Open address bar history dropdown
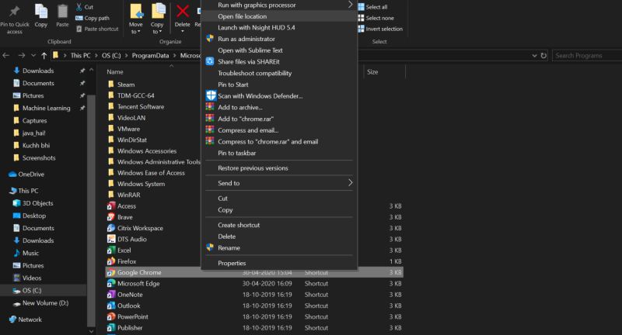 (534, 55)
